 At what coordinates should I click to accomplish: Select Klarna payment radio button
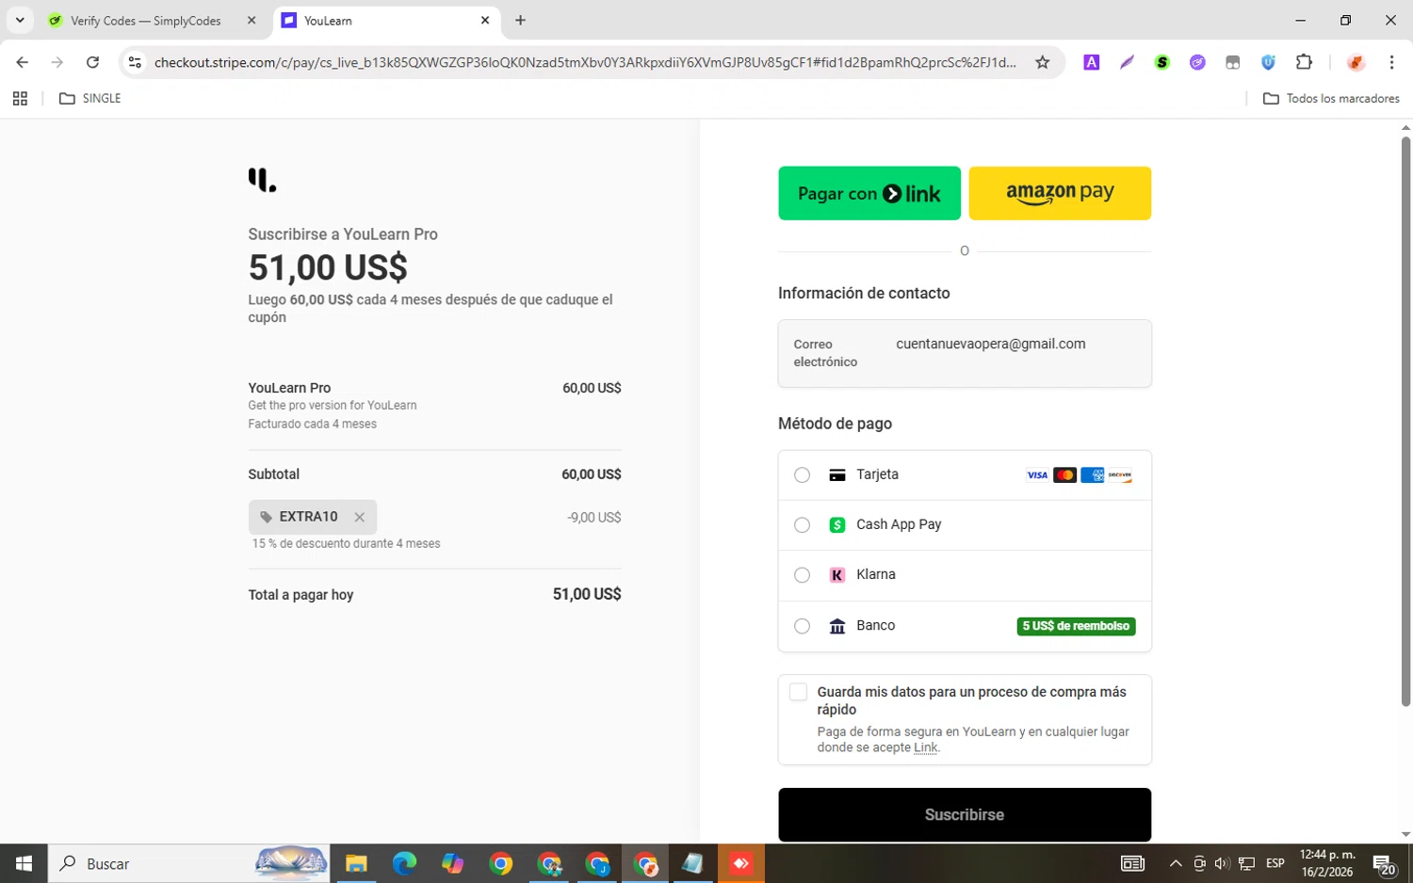802,575
